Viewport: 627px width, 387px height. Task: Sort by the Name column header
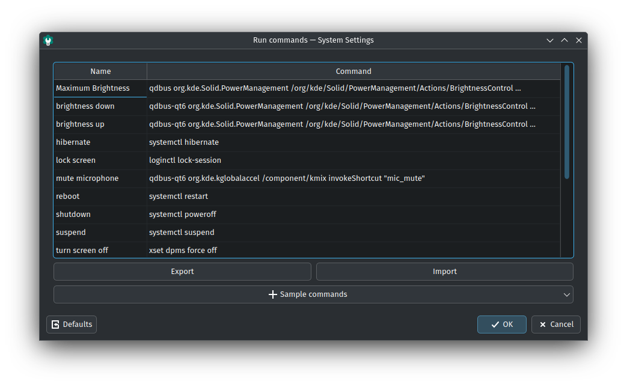100,71
